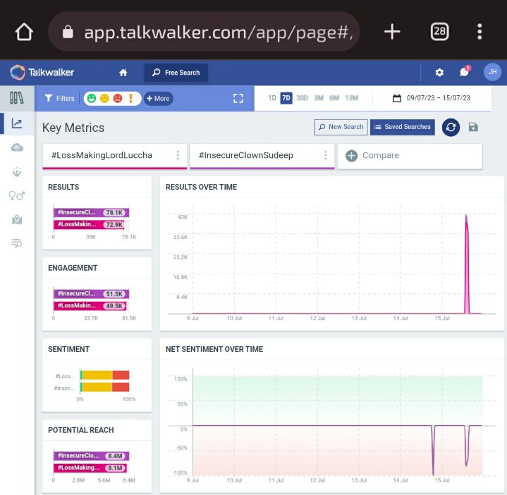Click the ENGAGEMENT card heading

[x=73, y=268]
